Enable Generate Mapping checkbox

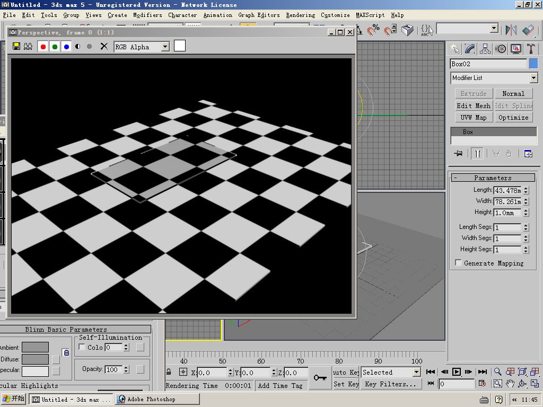[x=458, y=263]
